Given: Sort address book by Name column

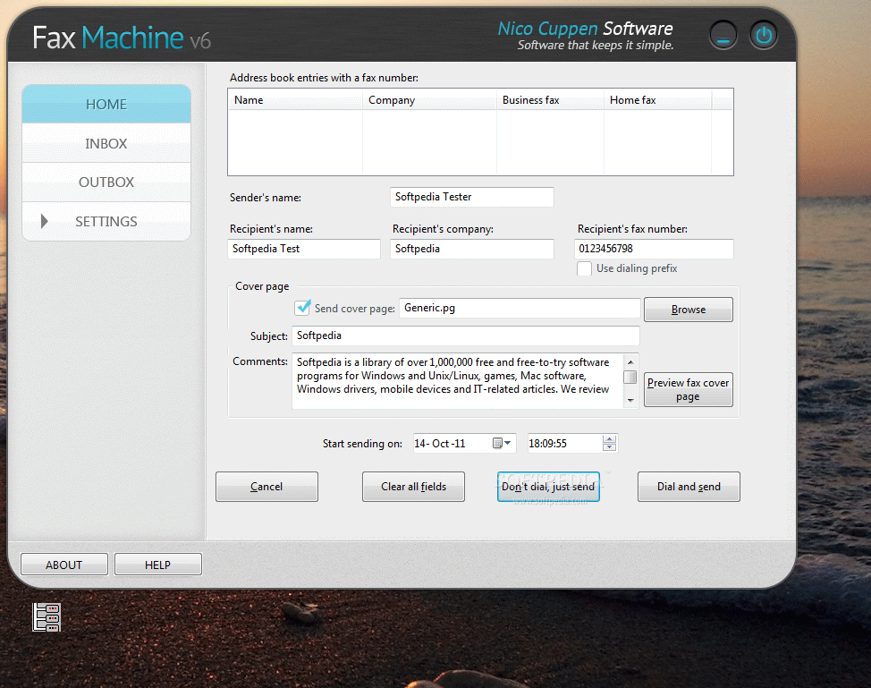Looking at the screenshot, I should pyautogui.click(x=295, y=100).
